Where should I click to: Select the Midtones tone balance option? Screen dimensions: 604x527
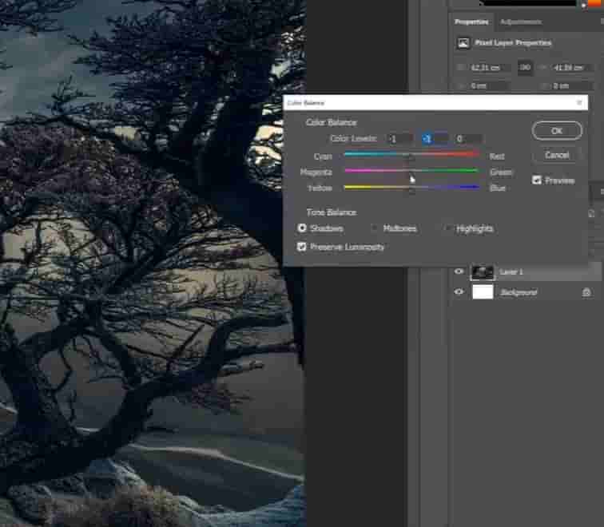click(x=374, y=229)
